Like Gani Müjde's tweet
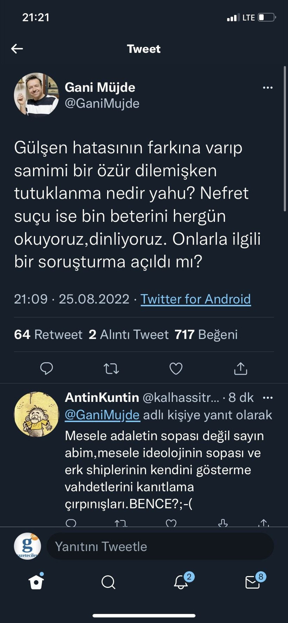Screen dimensions: 288x623 (176, 369)
